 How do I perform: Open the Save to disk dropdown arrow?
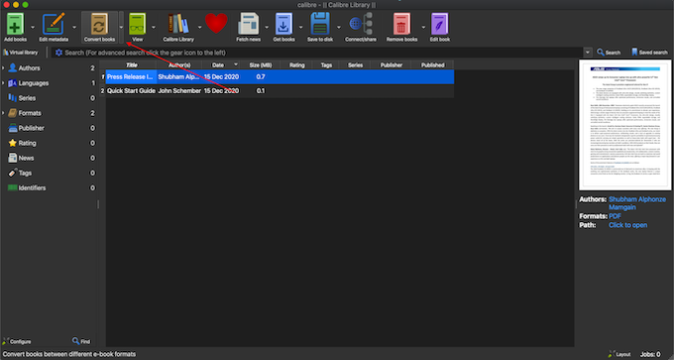point(339,27)
